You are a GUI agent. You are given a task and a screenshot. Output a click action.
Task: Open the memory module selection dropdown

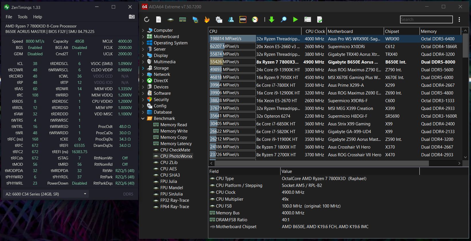(x=85, y=194)
